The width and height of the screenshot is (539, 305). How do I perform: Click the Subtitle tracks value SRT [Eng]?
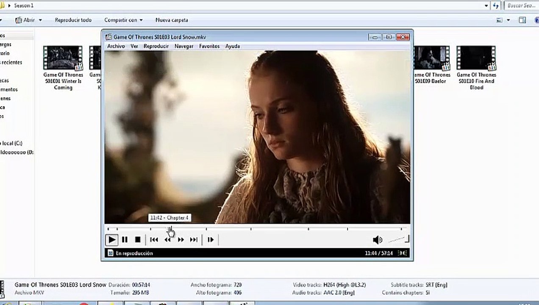pyautogui.click(x=436, y=285)
